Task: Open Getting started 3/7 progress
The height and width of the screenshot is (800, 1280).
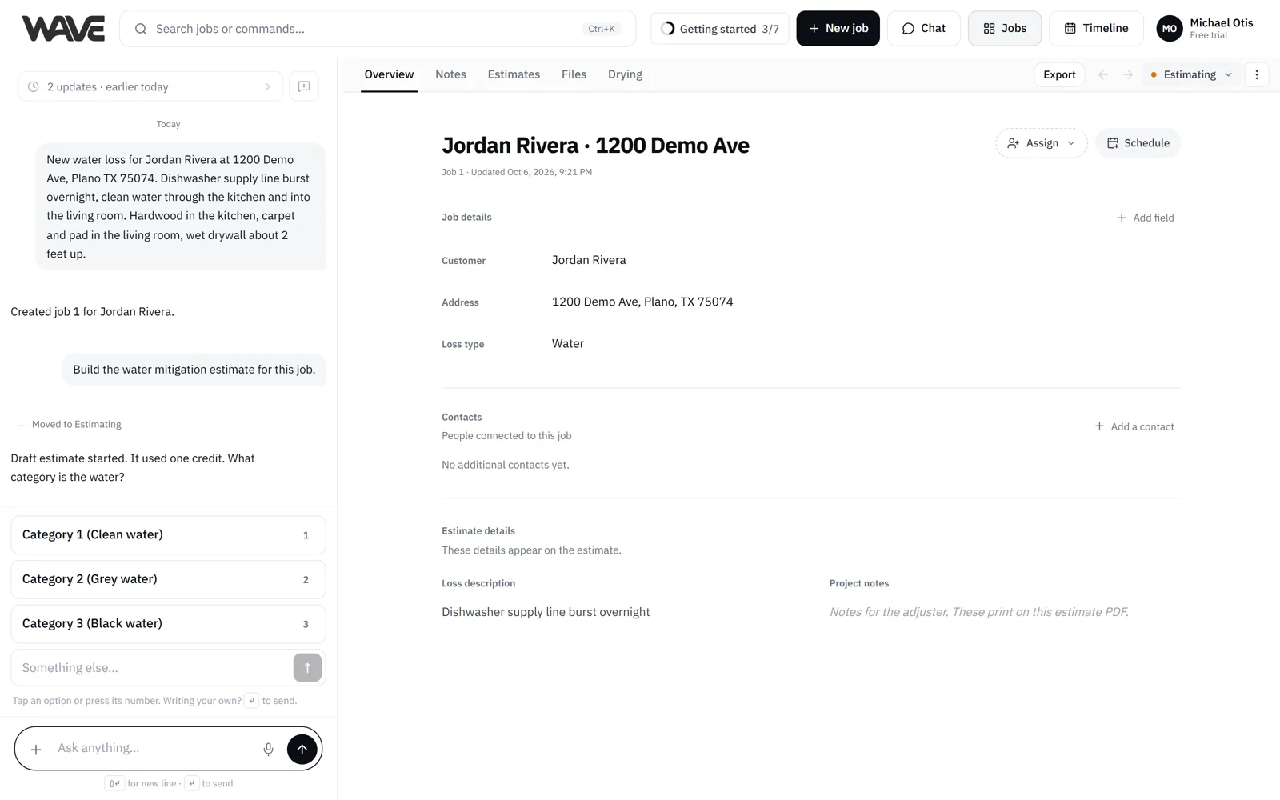Action: (720, 29)
